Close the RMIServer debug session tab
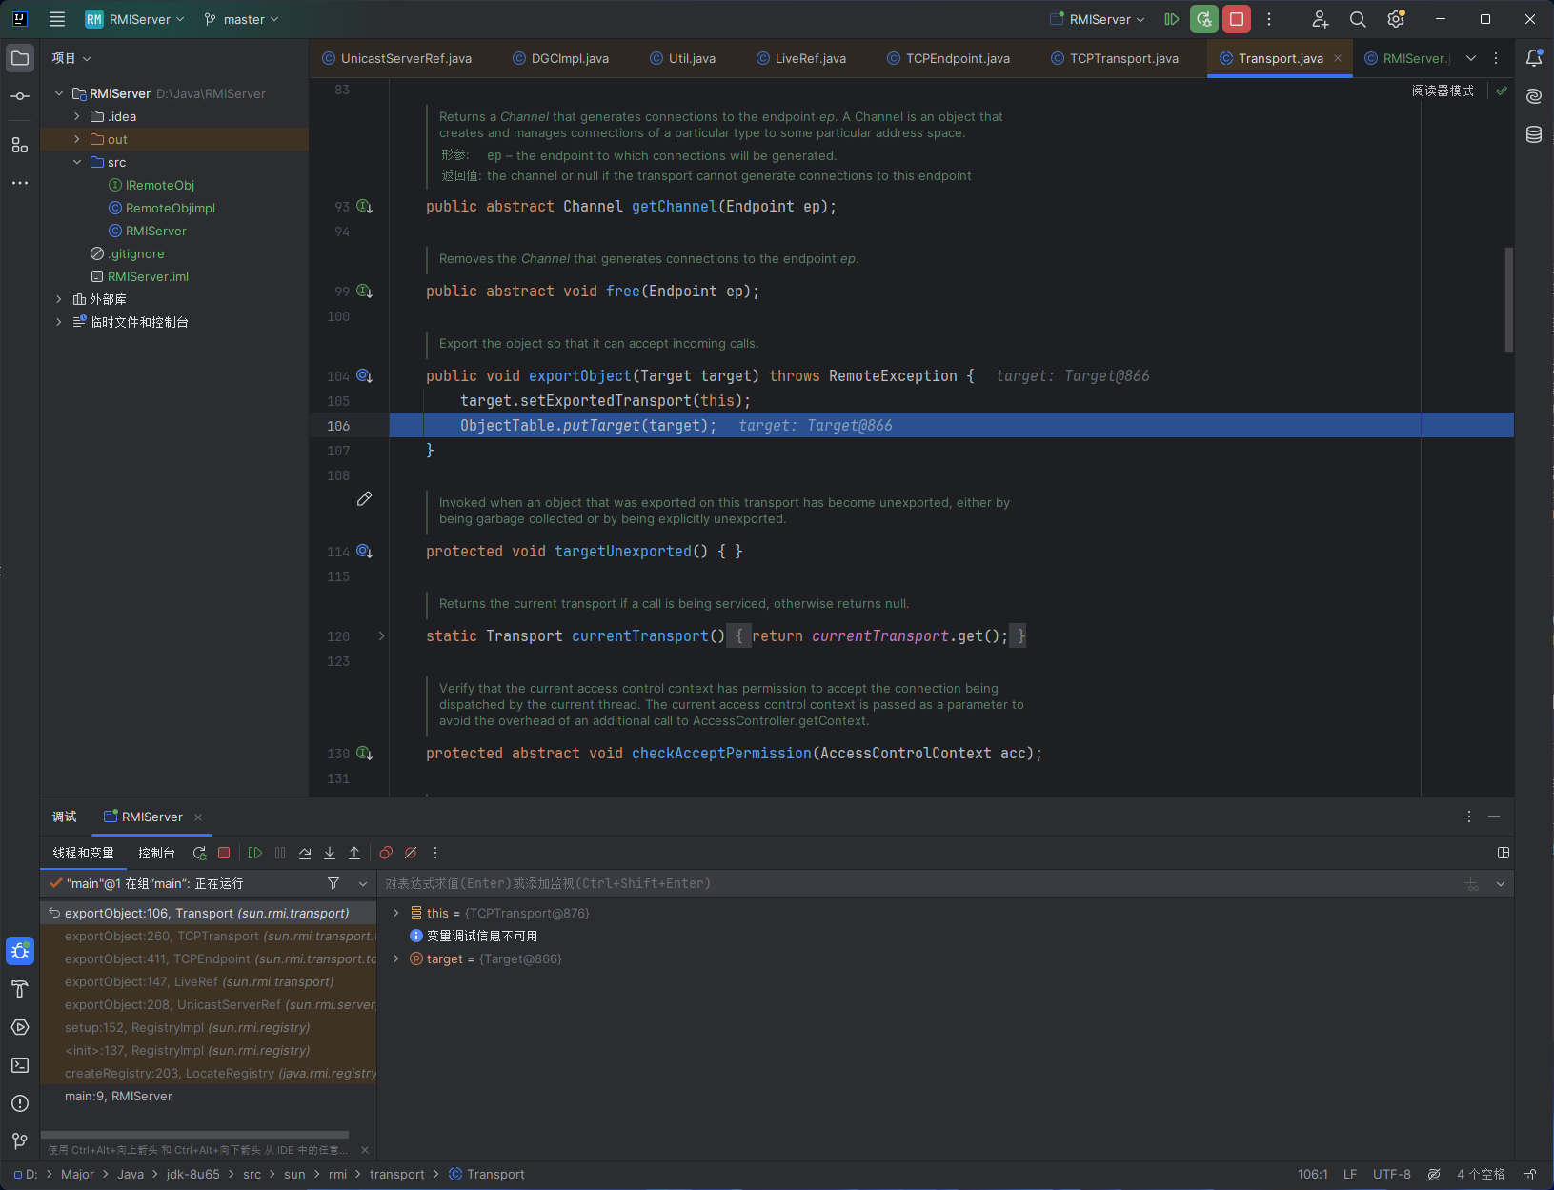This screenshot has width=1554, height=1190. tap(198, 817)
